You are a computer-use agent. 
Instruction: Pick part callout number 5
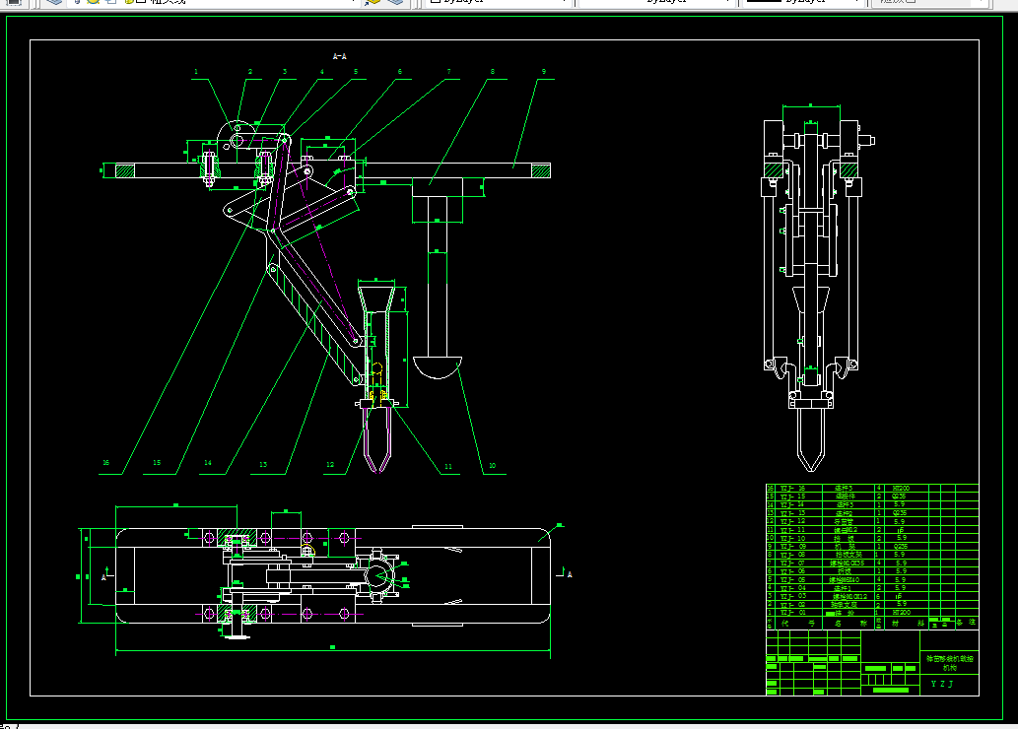(355, 72)
